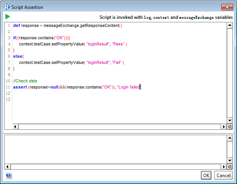The image size is (237, 184).
Task: Click the "Login failed" string
Action: [x=129, y=87]
